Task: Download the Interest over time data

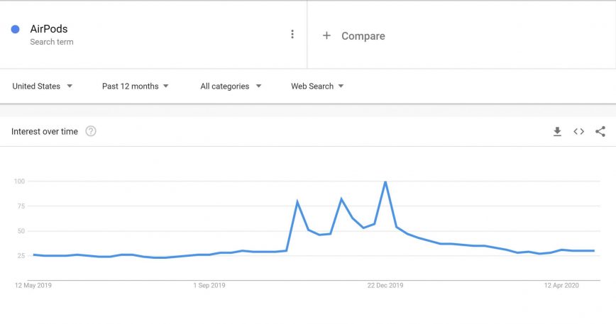Action: click(x=557, y=131)
